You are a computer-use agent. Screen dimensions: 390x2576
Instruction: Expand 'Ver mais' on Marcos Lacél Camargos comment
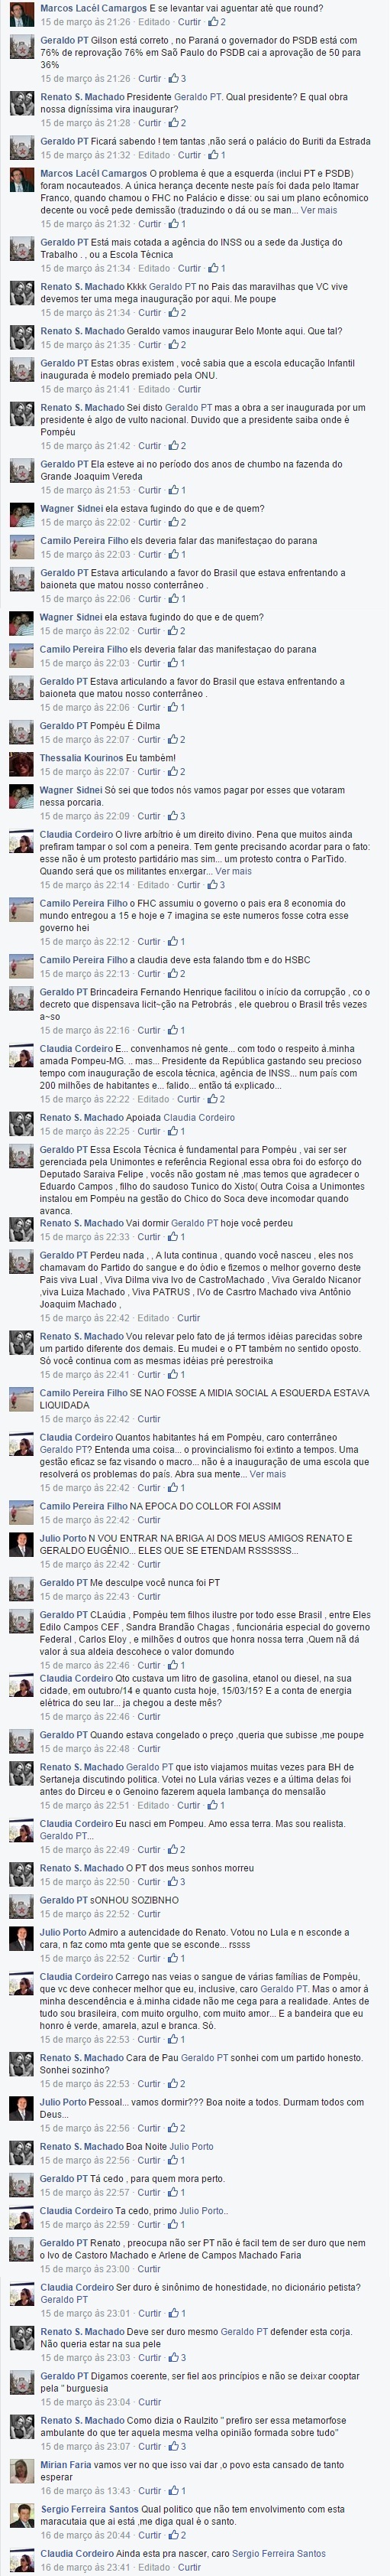319,210
